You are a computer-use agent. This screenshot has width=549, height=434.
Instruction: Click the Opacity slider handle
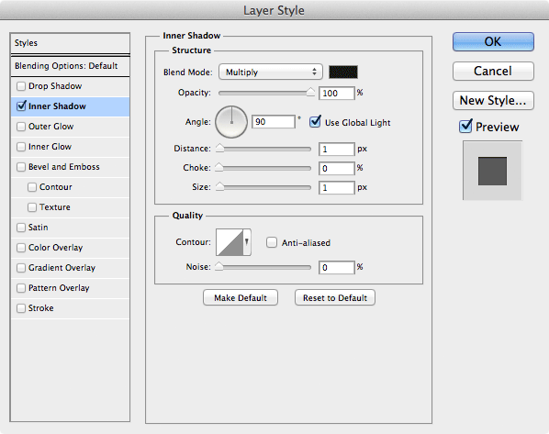(x=310, y=92)
